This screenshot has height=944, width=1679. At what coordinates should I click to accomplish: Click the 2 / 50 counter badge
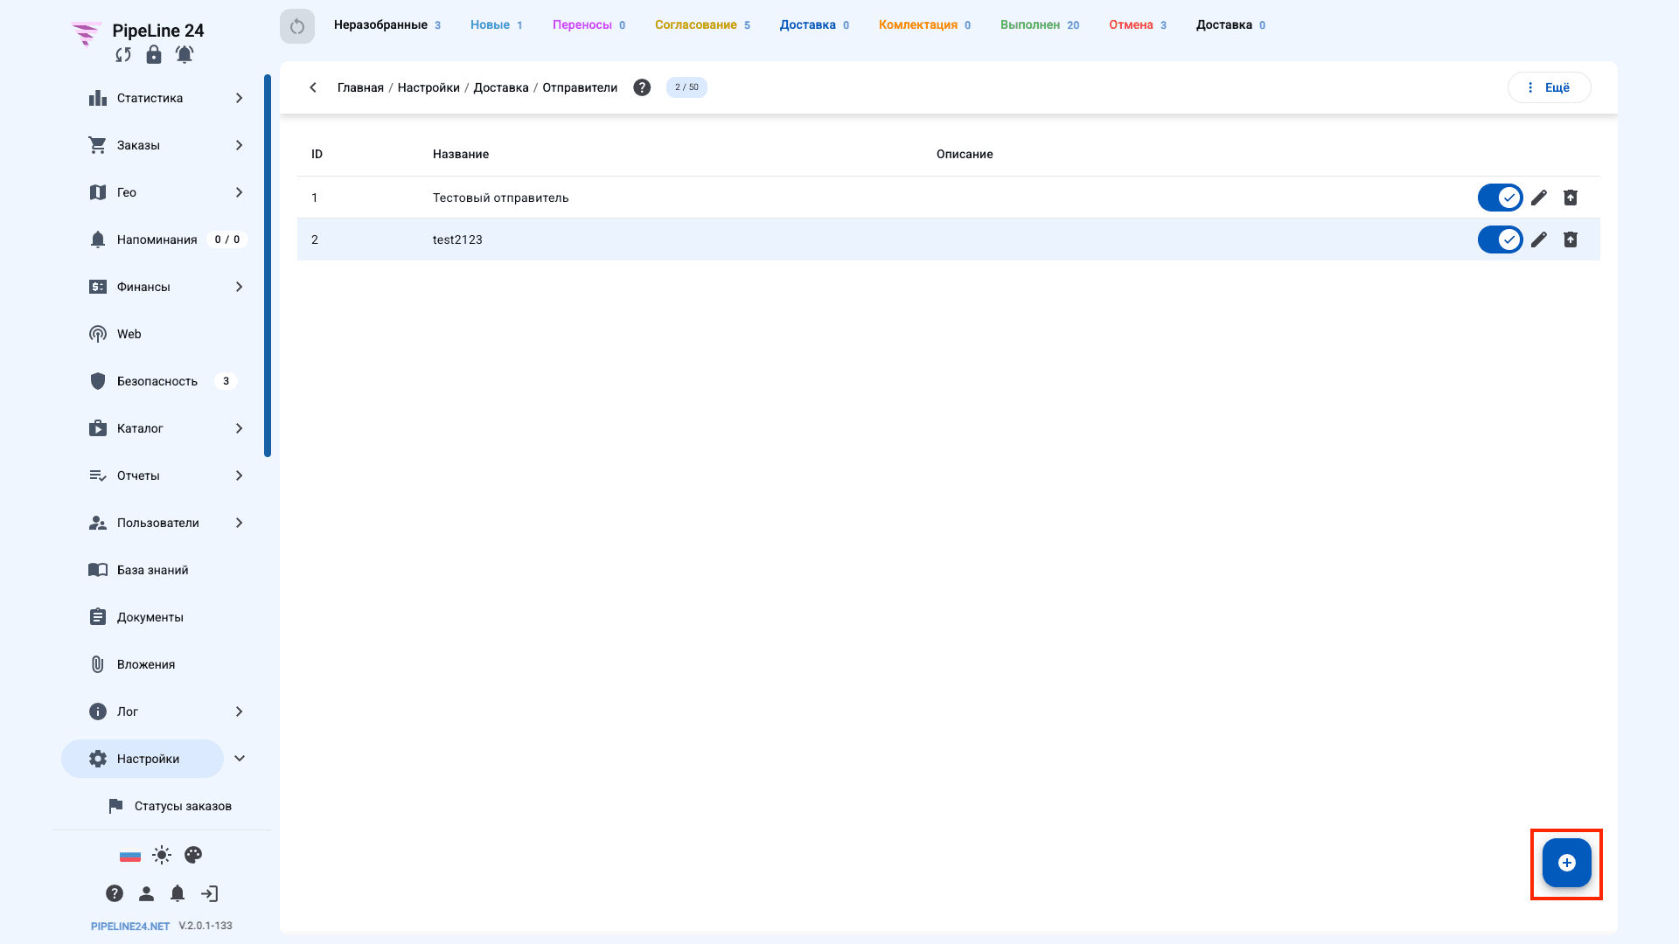click(x=686, y=87)
